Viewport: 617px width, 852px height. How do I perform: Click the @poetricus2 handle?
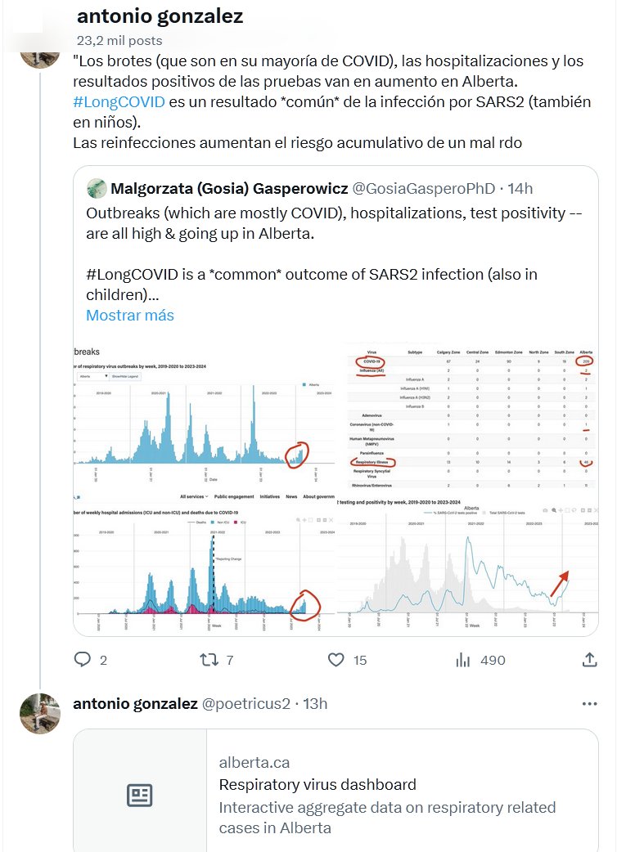tap(246, 703)
